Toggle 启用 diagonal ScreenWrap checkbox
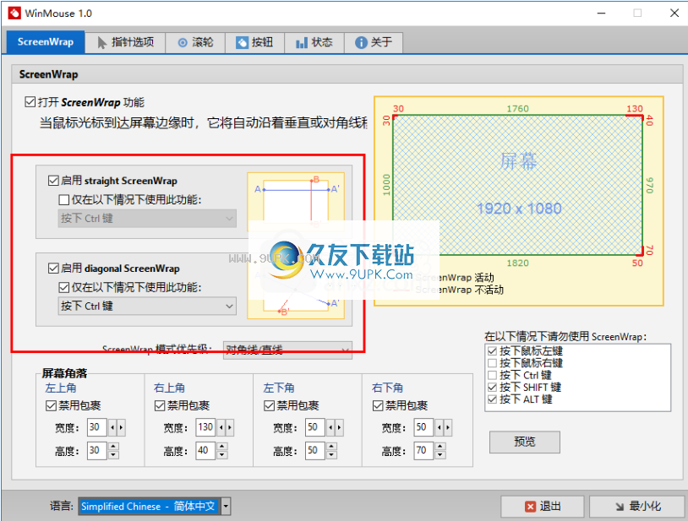 (x=53, y=269)
